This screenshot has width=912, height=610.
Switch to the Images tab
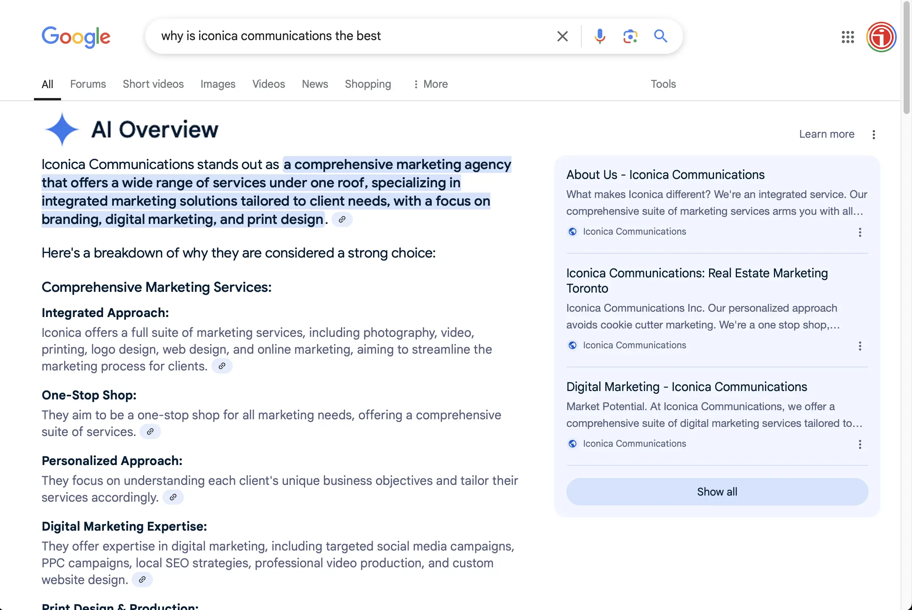(218, 84)
